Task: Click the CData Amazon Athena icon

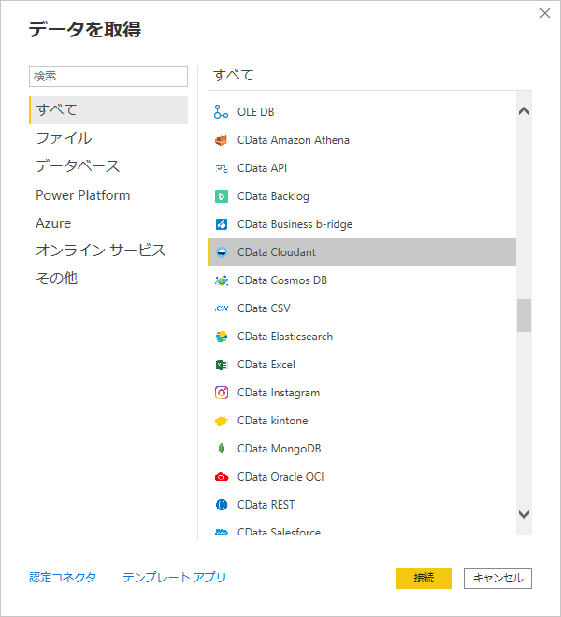Action: pos(221,140)
